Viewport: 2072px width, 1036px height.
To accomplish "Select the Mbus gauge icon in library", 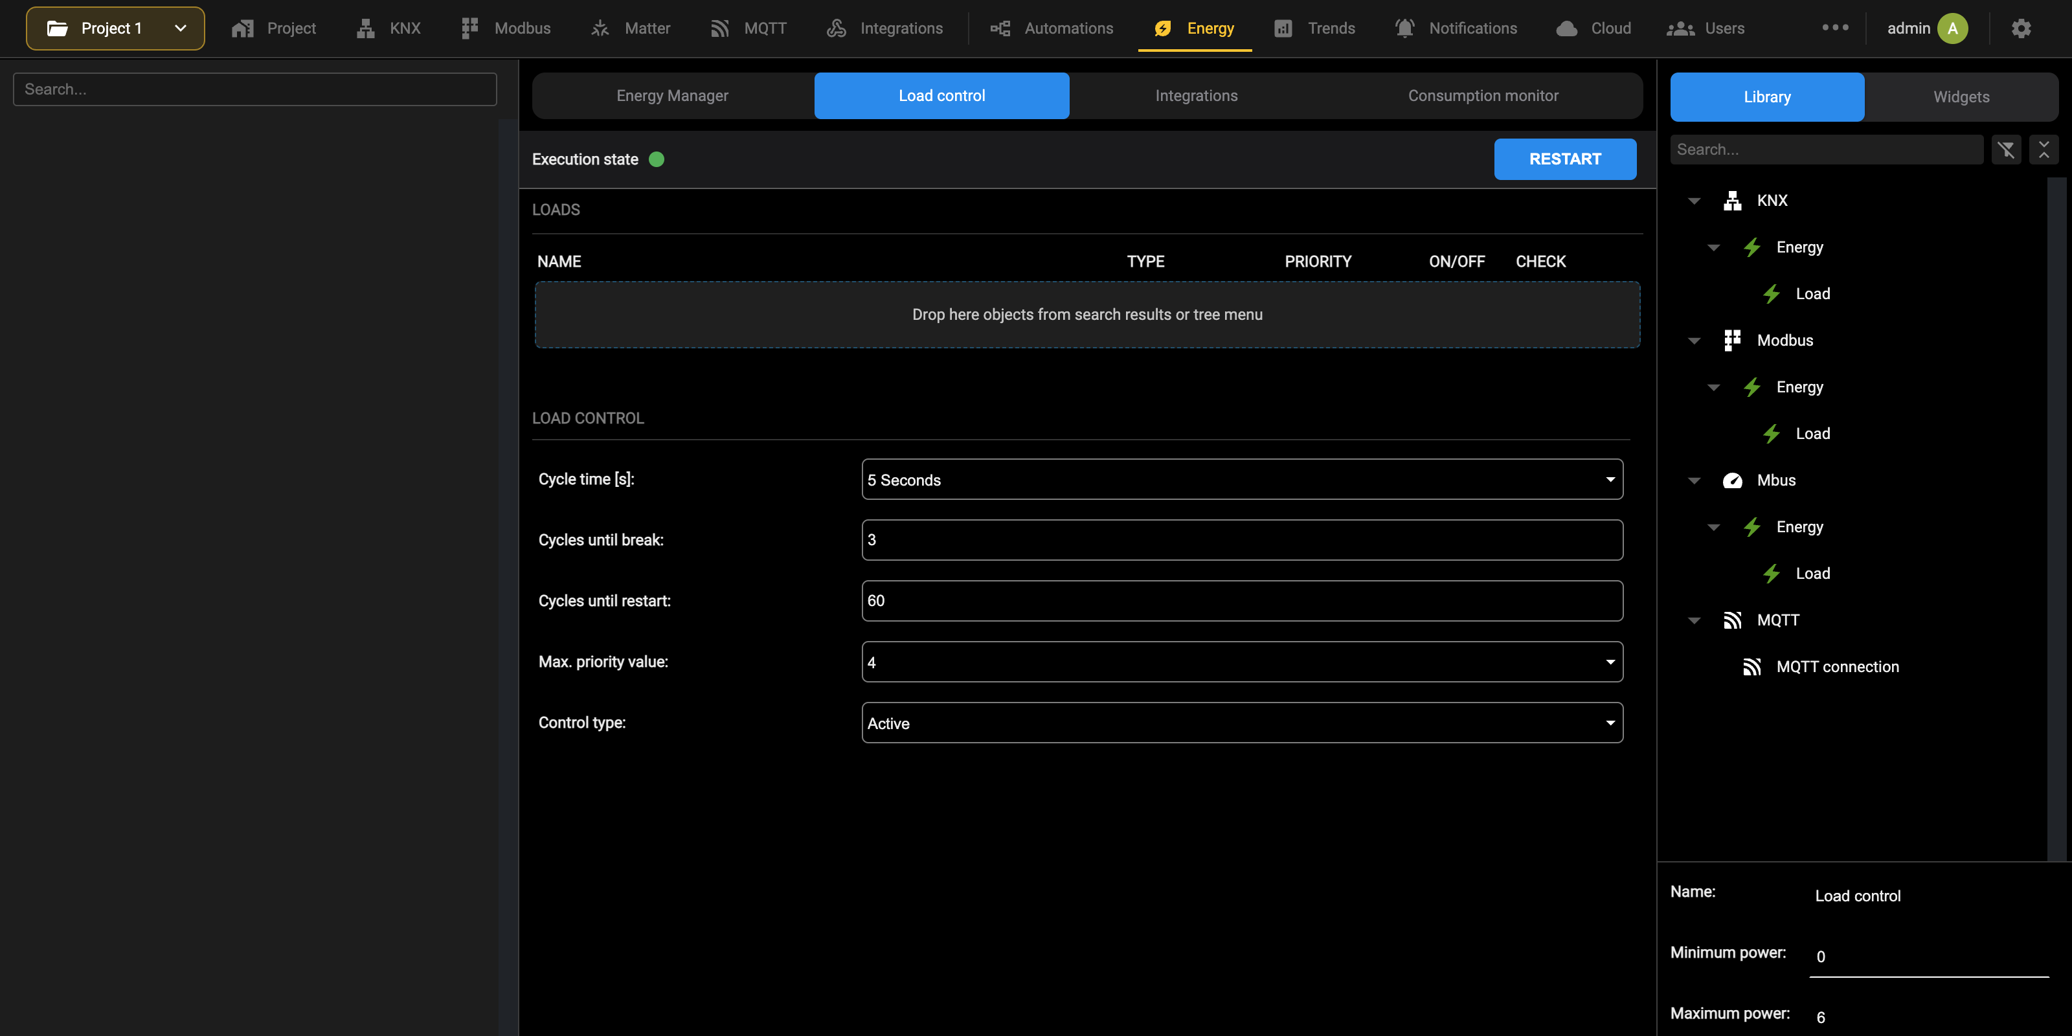I will [1733, 480].
